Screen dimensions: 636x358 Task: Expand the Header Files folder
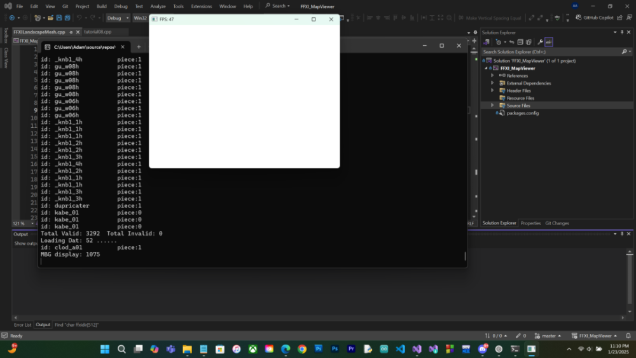[492, 91]
